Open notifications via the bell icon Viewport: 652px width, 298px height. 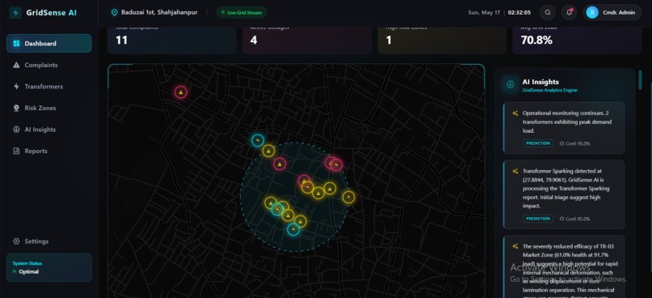coord(569,12)
